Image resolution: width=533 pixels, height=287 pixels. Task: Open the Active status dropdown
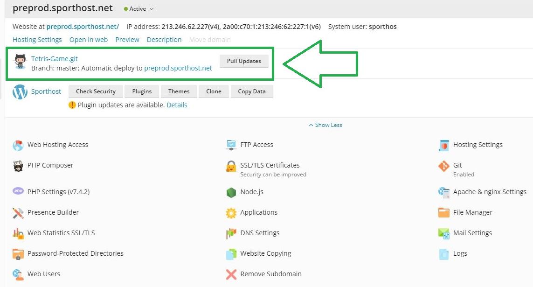pyautogui.click(x=138, y=9)
